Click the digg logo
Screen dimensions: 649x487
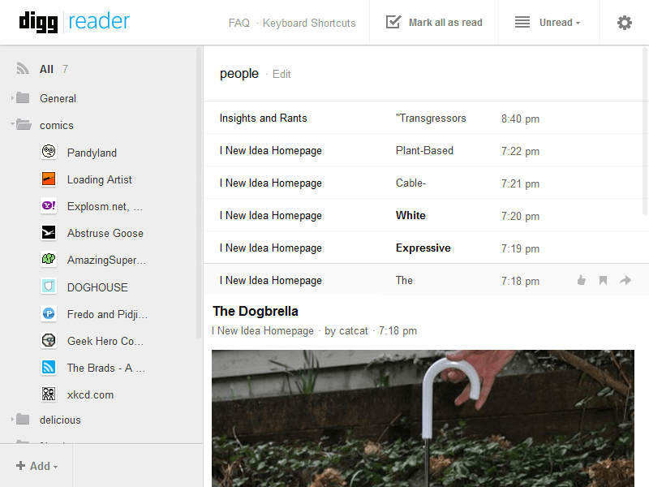click(x=38, y=22)
